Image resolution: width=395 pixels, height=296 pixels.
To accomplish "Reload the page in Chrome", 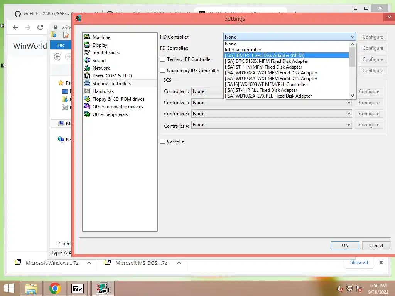I will coord(40,27).
